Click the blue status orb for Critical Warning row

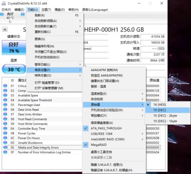[5, 86]
